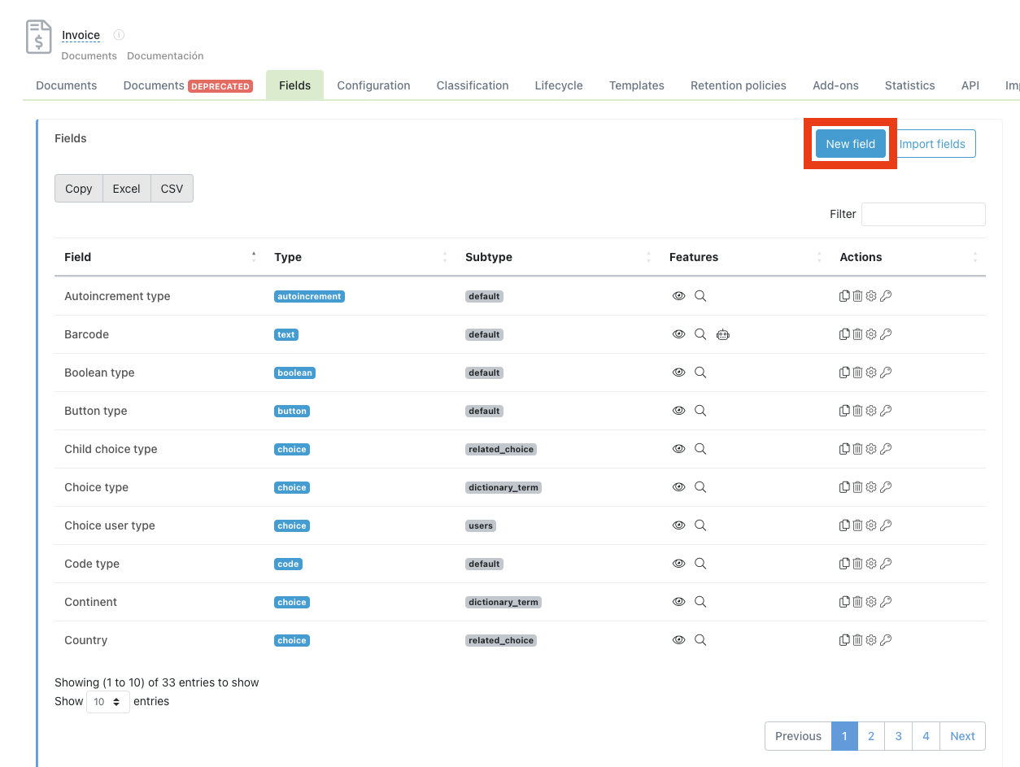Toggle the eye visibility icon for Button type

[678, 411]
